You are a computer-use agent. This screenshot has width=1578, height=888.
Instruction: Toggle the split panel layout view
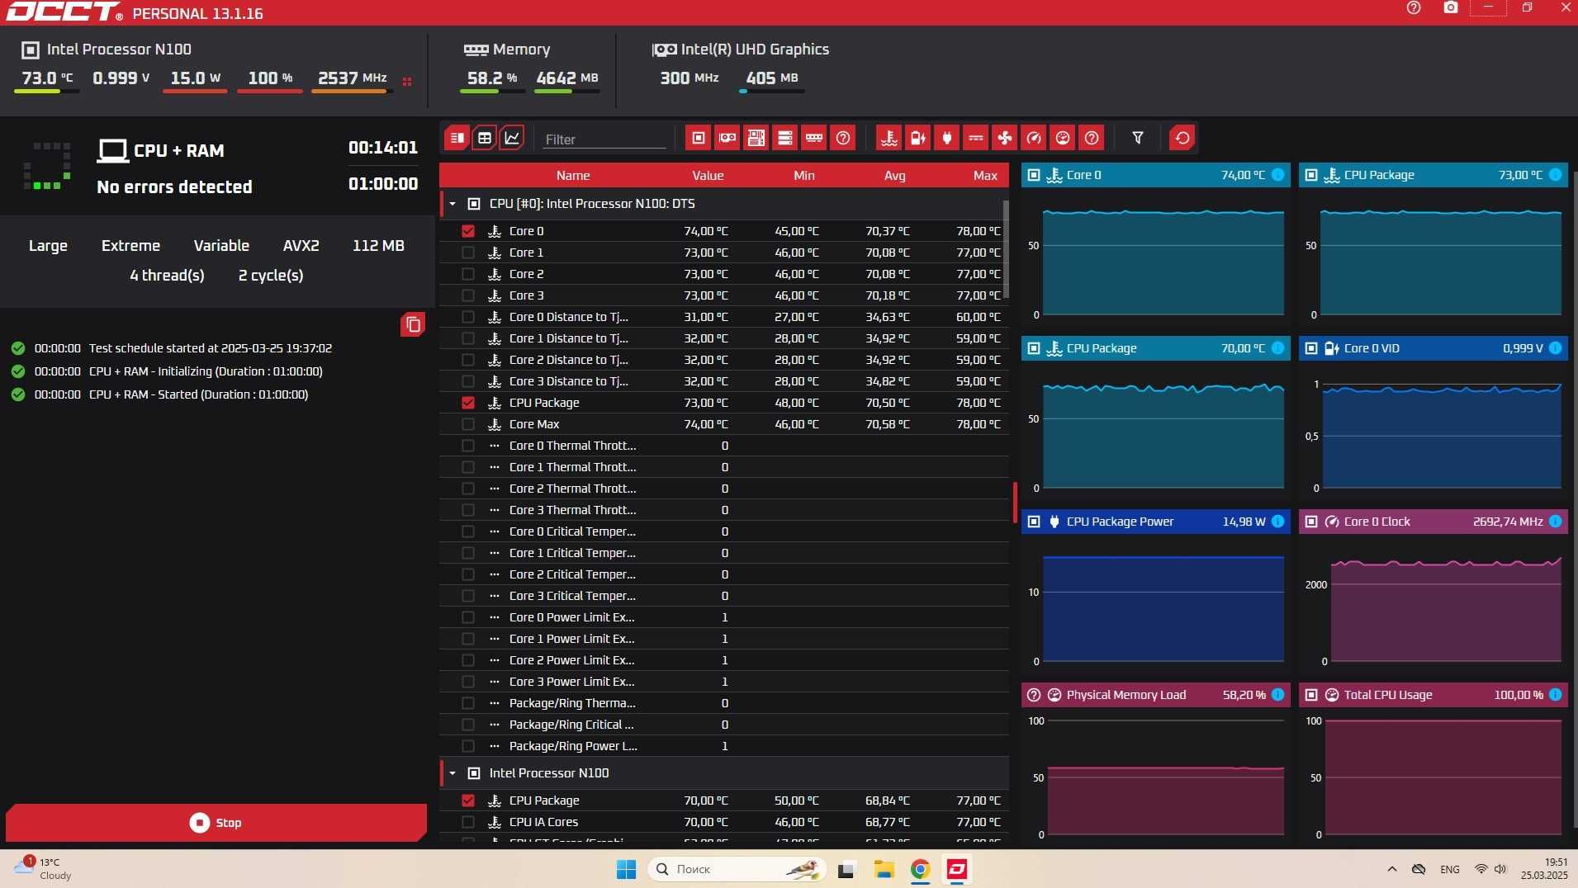pyautogui.click(x=457, y=138)
